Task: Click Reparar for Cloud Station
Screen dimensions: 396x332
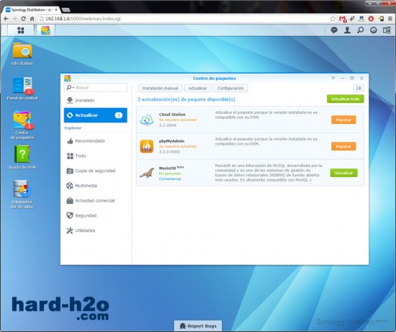Action: coord(343,120)
